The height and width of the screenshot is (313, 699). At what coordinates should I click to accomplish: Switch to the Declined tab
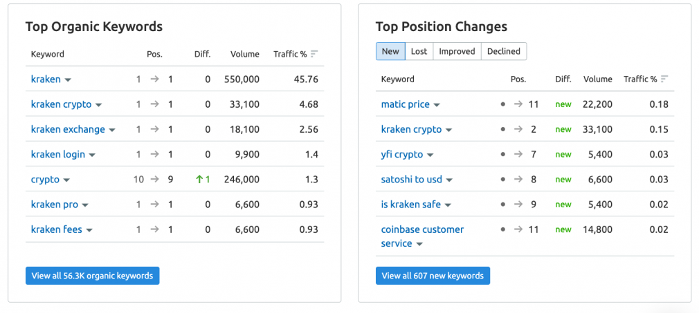[x=504, y=51]
